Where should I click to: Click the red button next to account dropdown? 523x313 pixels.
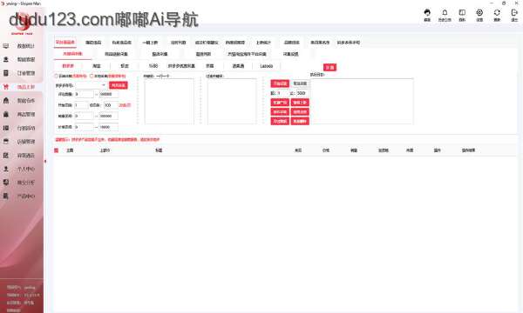118,85
